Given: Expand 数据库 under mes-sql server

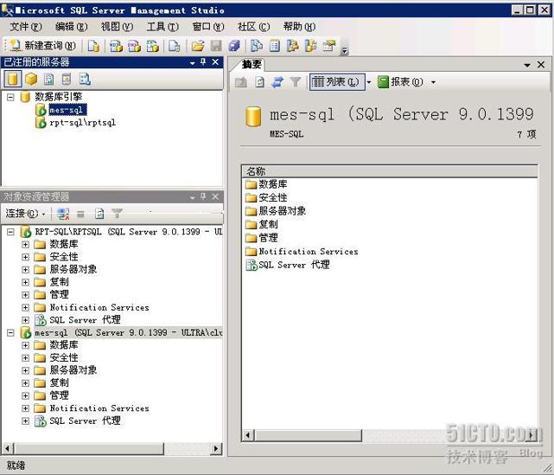Looking at the screenshot, I should tap(25, 345).
